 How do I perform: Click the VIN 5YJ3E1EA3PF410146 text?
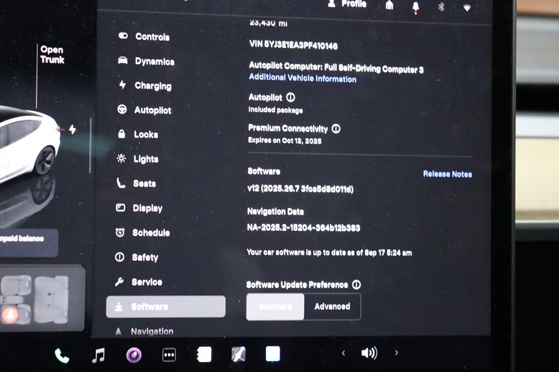pyautogui.click(x=293, y=46)
